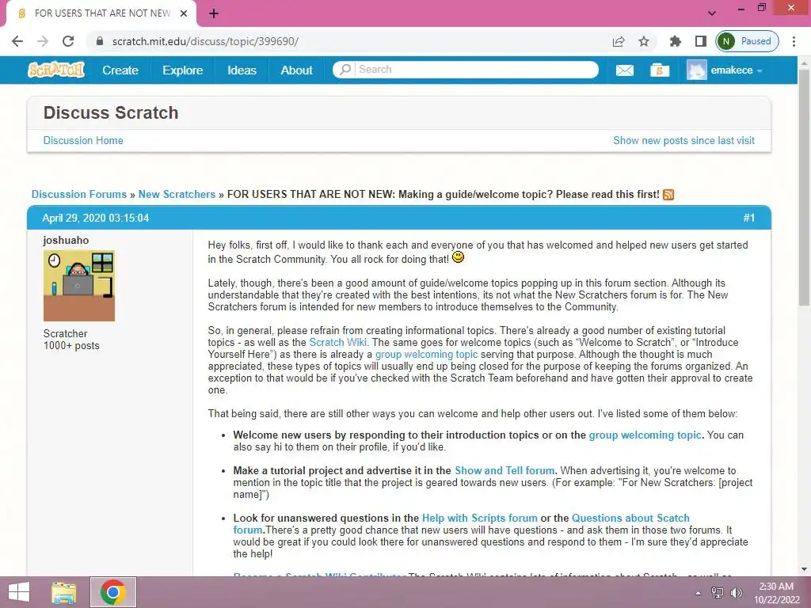Expand the emakece account dropdown
Screen dimensions: 811x608
[x=760, y=70]
